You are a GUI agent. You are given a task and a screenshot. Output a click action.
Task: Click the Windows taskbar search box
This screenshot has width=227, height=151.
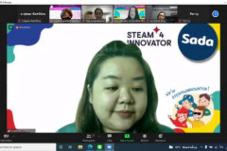pyautogui.click(x=28, y=147)
